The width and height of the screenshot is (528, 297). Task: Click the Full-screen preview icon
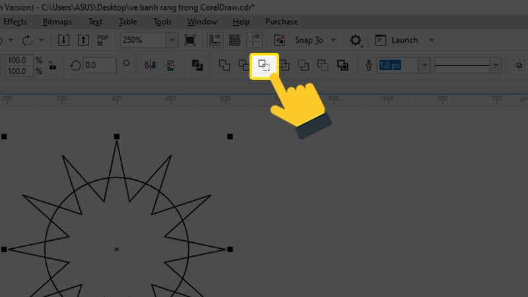point(190,40)
